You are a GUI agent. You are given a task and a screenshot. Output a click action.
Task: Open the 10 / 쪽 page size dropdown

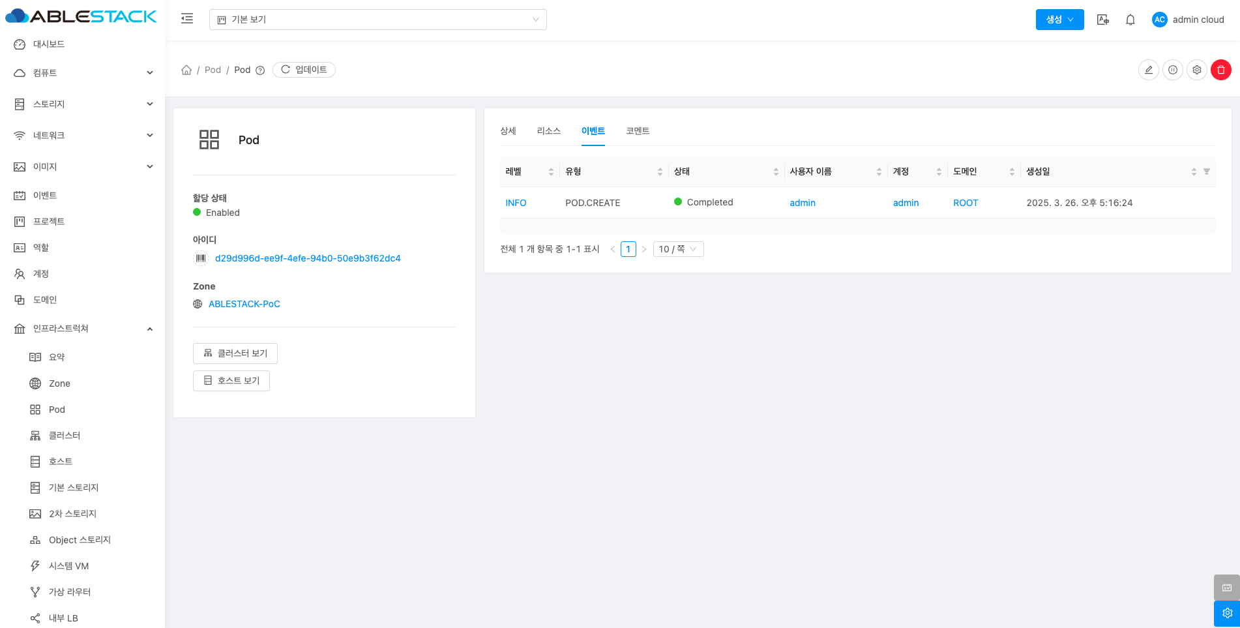(677, 249)
